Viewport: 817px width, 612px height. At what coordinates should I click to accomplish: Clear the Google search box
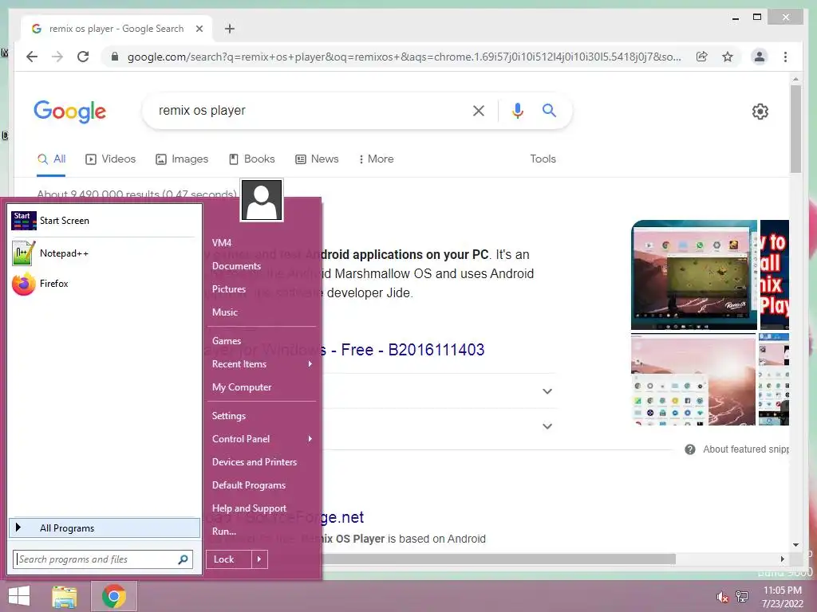tap(479, 110)
